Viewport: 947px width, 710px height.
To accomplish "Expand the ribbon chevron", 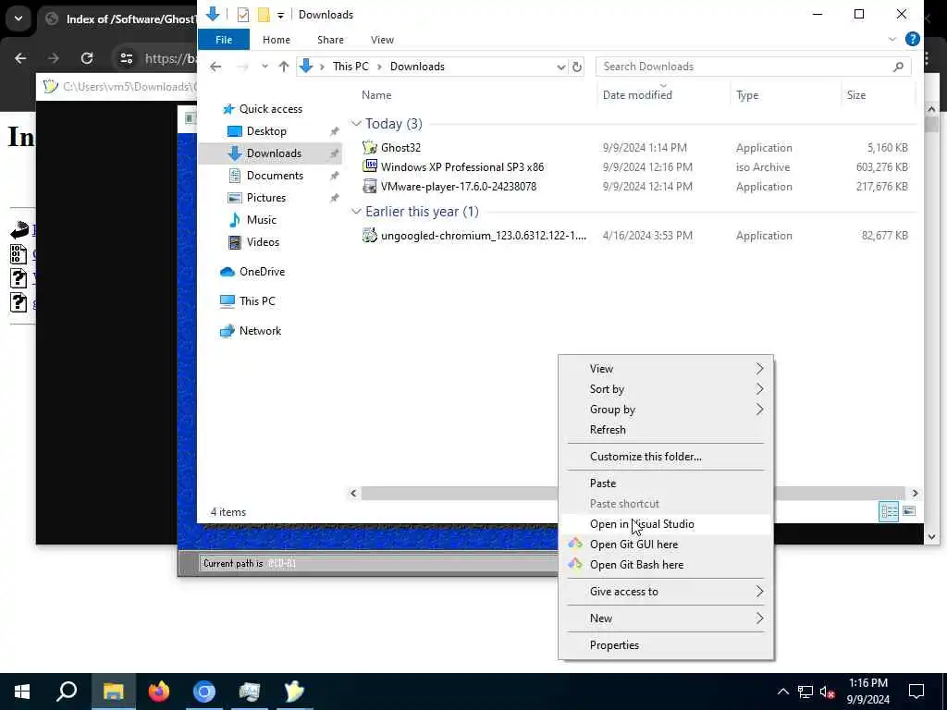I will [x=892, y=39].
